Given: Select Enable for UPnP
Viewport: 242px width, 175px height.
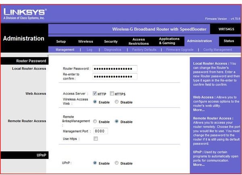Looking at the screenshot, I should tap(95, 163).
